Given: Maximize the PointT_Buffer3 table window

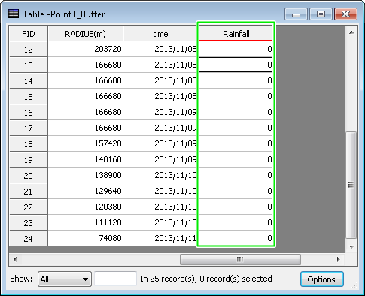Looking at the screenshot, I should pyautogui.click(x=321, y=14).
